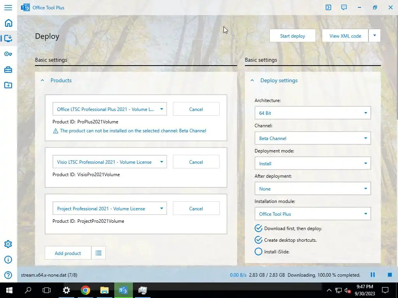Open the command box icon in title bar
The image size is (398, 298).
(328, 7)
